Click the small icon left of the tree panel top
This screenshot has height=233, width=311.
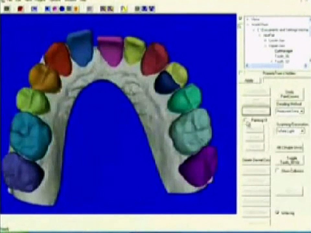click(x=240, y=18)
